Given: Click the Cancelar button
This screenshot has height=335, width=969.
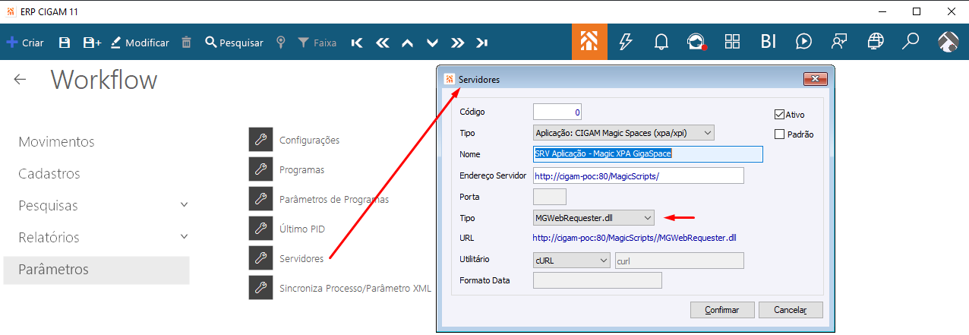Looking at the screenshot, I should (x=791, y=310).
